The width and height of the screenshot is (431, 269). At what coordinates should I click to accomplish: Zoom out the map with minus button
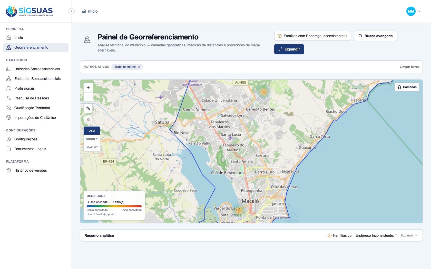(x=88, y=97)
